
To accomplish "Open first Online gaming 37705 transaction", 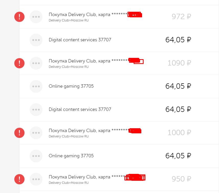I will click(71, 86).
